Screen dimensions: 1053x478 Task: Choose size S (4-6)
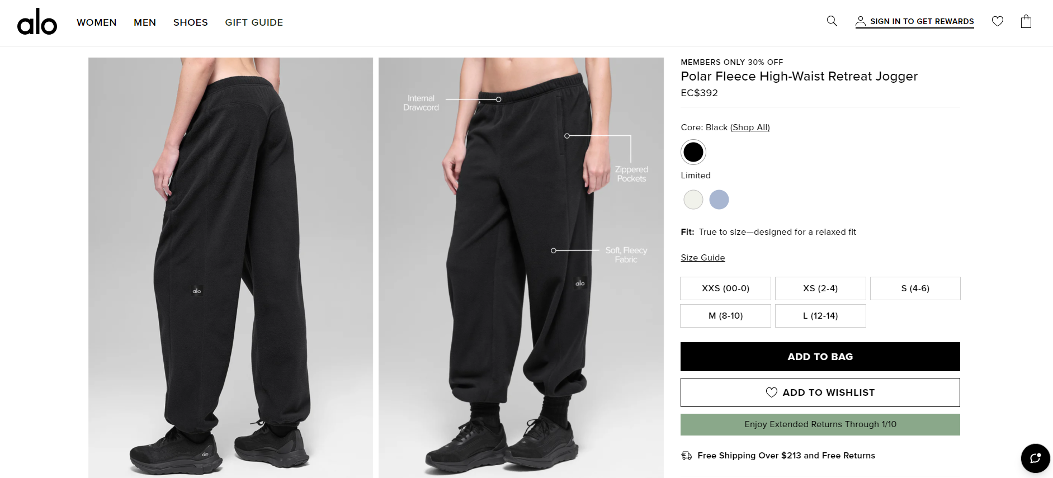point(915,288)
